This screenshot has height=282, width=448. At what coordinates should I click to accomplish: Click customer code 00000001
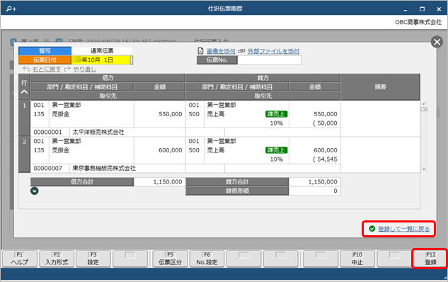point(47,132)
